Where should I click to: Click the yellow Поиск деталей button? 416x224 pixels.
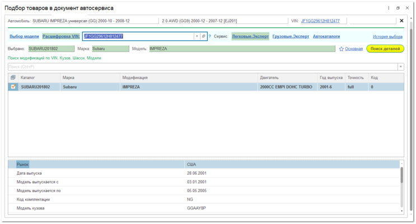pos(385,49)
